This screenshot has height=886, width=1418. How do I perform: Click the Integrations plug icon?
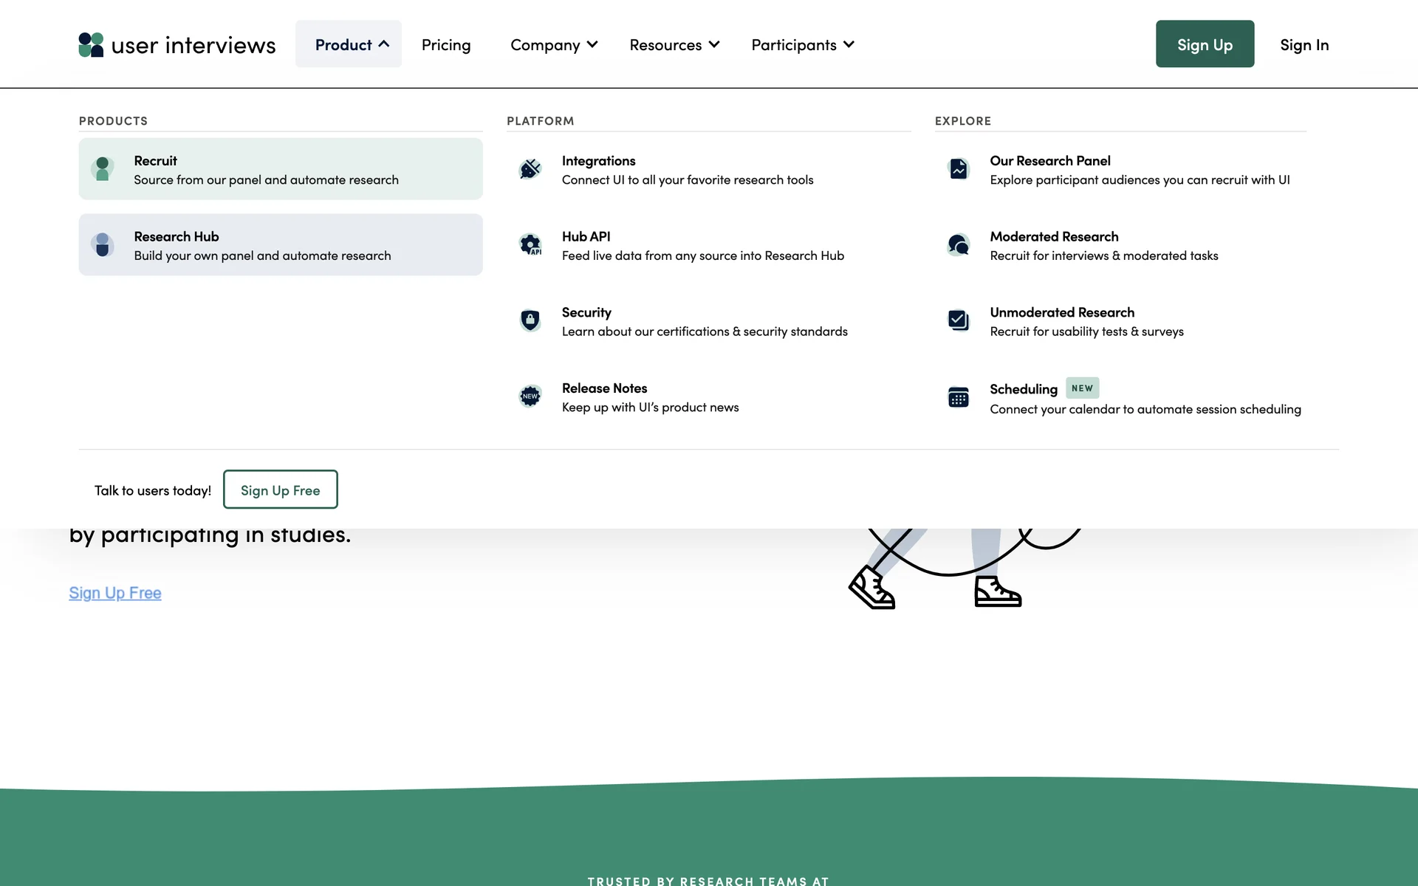530,169
